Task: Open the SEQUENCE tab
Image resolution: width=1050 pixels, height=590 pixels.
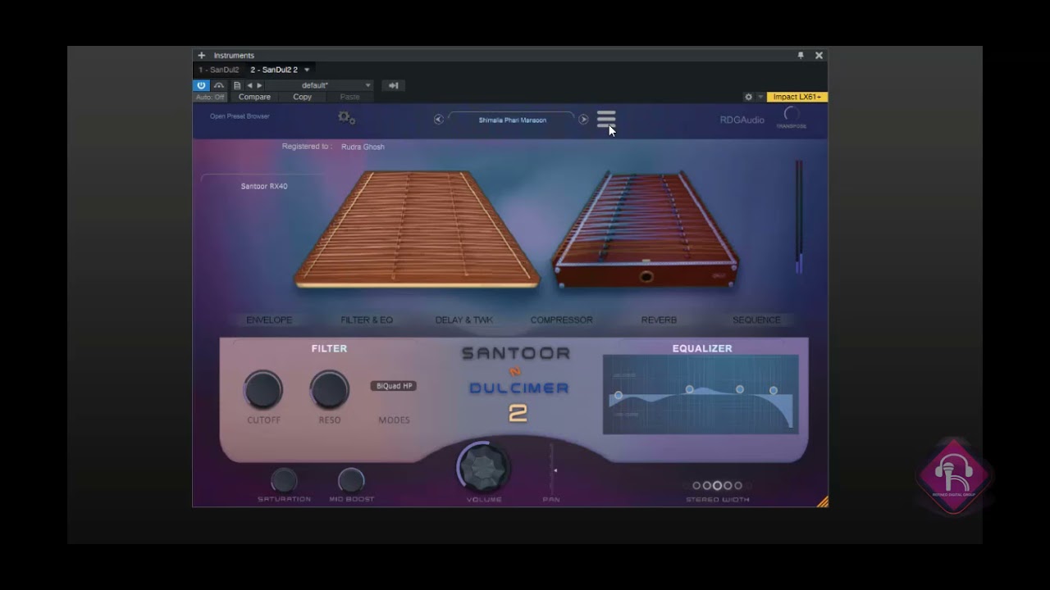Action: [756, 320]
